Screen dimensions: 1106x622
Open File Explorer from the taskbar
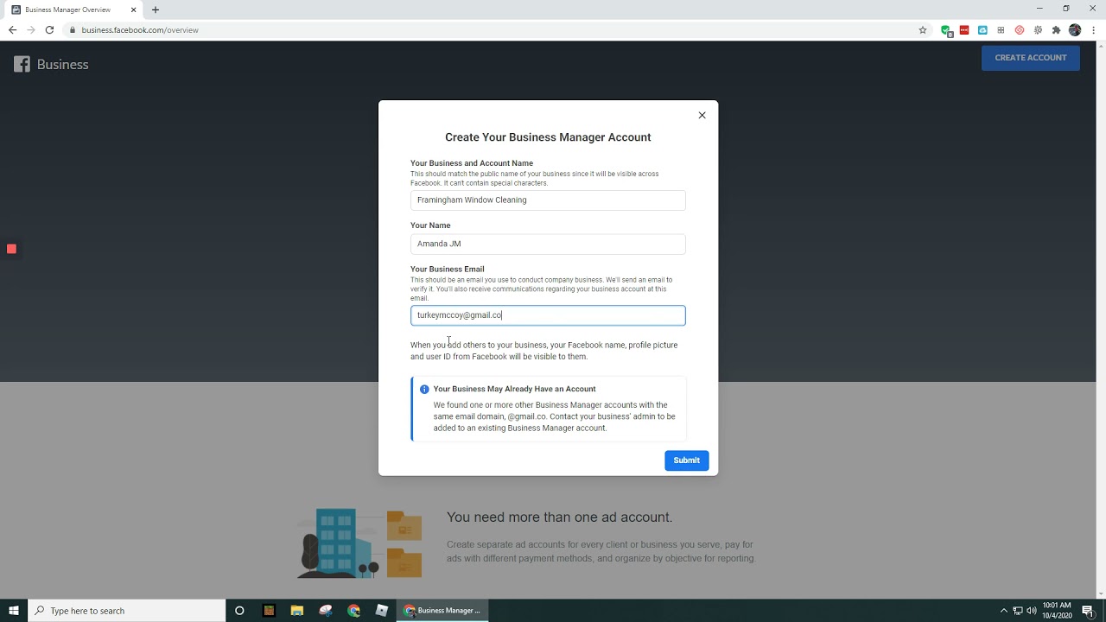click(x=297, y=611)
